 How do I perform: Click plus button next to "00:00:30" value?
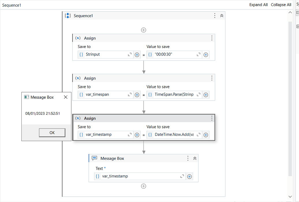(206, 55)
